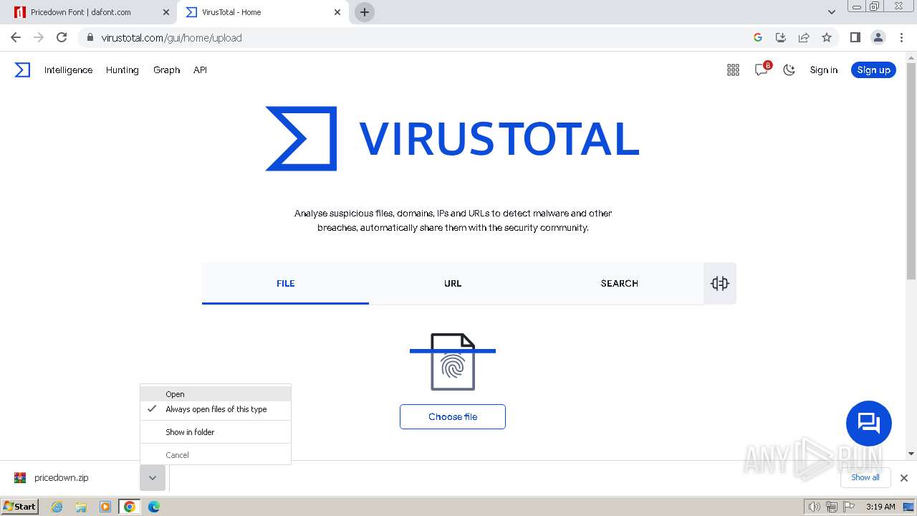Click the page vertical scrollbar
The width and height of the screenshot is (917, 516).
(911, 172)
